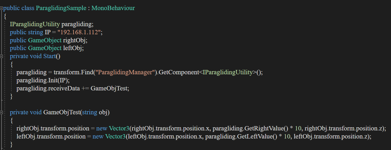Click the Start method name
Viewport: 391px width, 150px height.
coord(49,56)
